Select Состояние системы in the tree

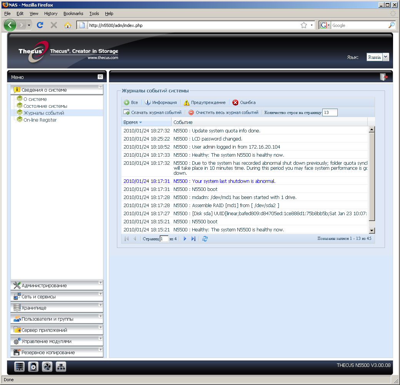point(45,106)
